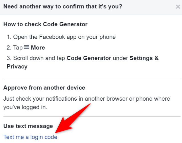Click the bold word "Privacy" in step 3
Screen dimensions: 182x143
[x=17, y=67]
